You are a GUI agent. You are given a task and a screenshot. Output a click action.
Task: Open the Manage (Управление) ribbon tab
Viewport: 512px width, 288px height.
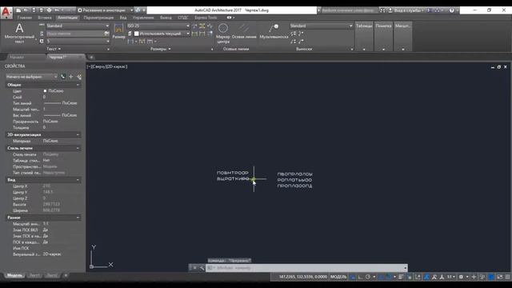(143, 18)
